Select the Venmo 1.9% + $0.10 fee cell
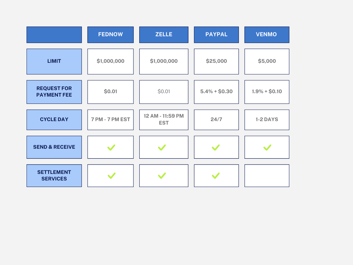 click(267, 92)
